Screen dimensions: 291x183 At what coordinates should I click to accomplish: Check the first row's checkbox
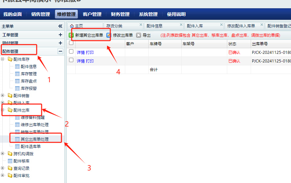click(x=71, y=52)
